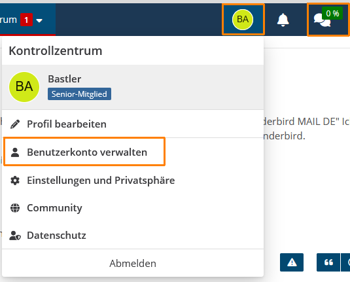Viewport: 350px width, 282px height.
Task: Open the Bastler username link
Action: 65,79
